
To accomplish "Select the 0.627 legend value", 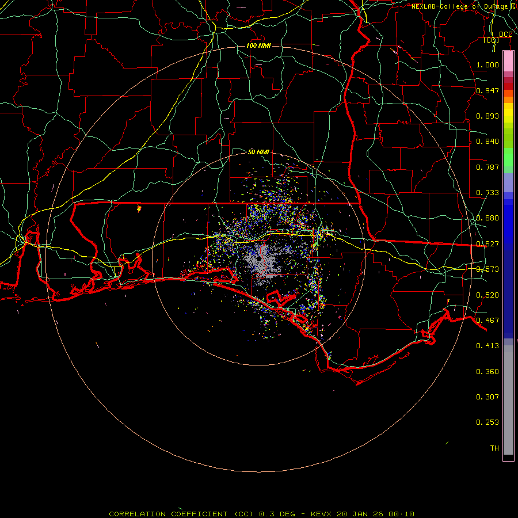I will 487,244.
